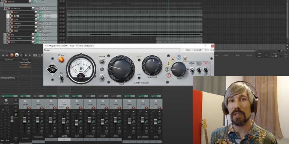
Task: Arm the MIXBUS track for recording
Action: [x=6, y=2]
